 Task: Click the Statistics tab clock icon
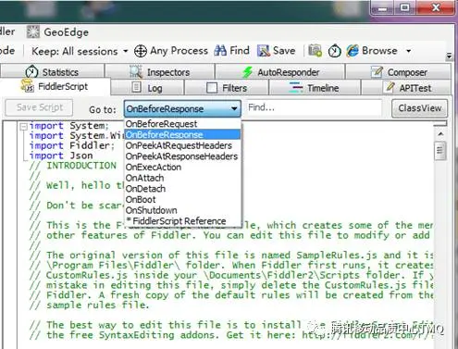tap(31, 71)
